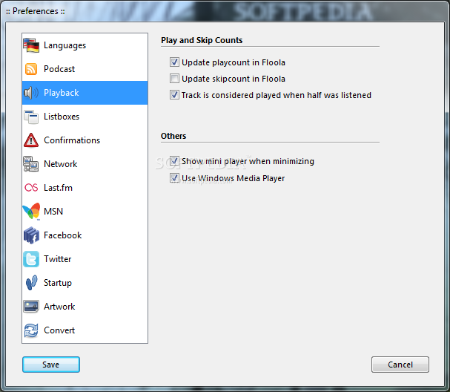Click the Languages flag icon
450x392 pixels.
point(31,45)
